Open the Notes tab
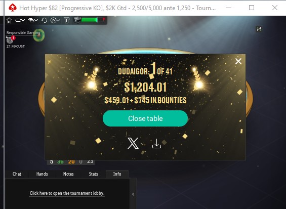 pos(68,174)
